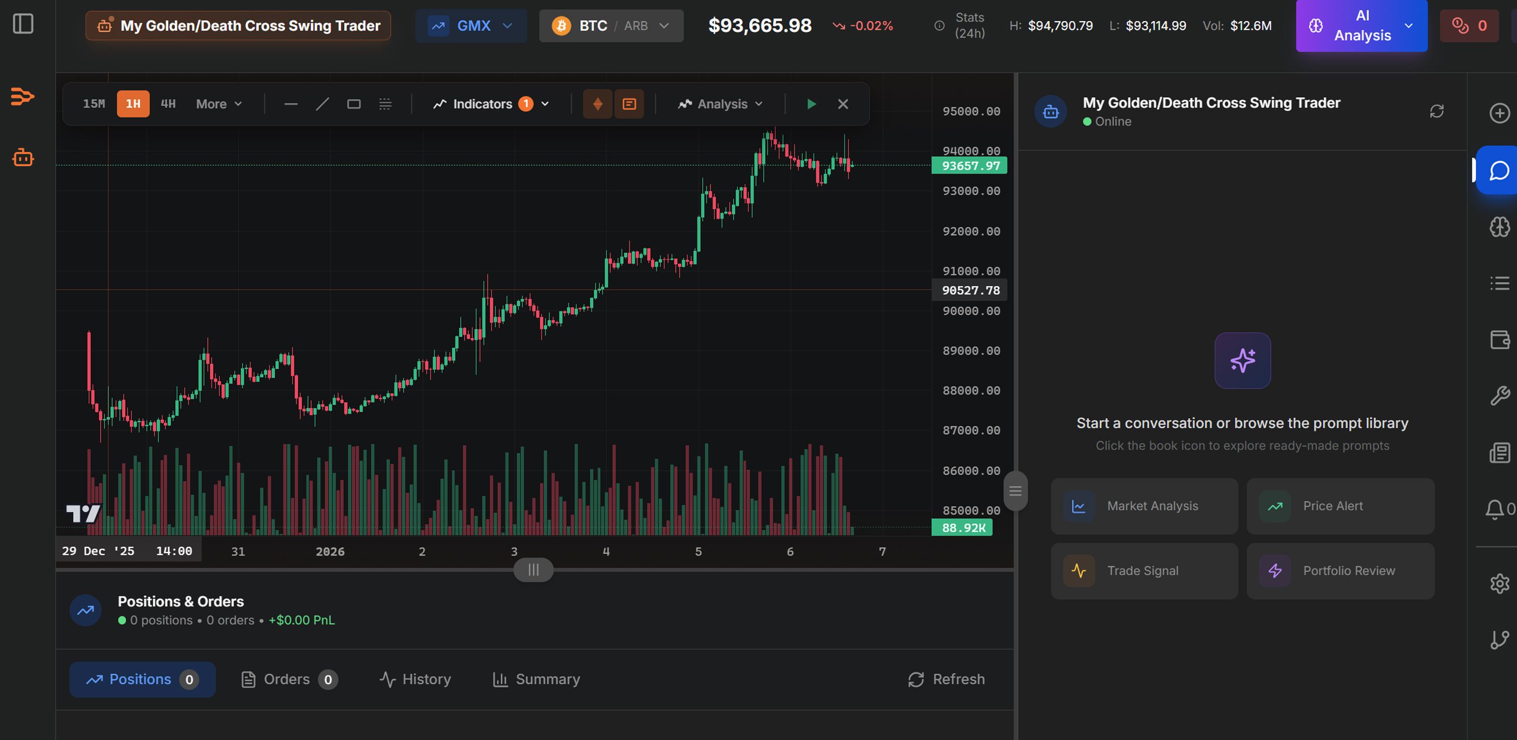Open the Analysis dropdown

click(720, 104)
